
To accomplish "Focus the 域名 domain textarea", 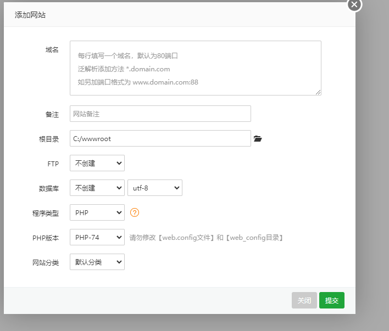I will (x=196, y=68).
